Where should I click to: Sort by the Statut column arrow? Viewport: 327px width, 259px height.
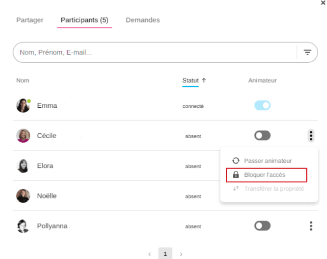tap(204, 80)
